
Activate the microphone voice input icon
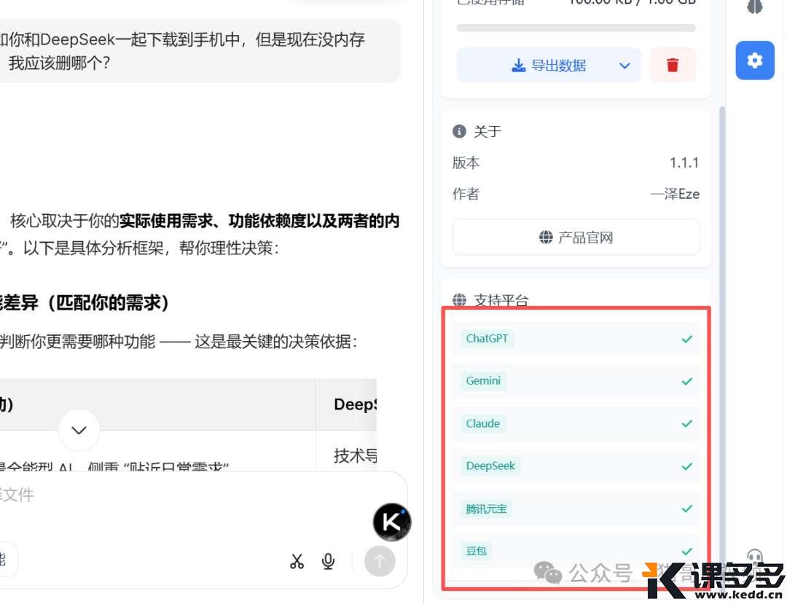(x=329, y=561)
